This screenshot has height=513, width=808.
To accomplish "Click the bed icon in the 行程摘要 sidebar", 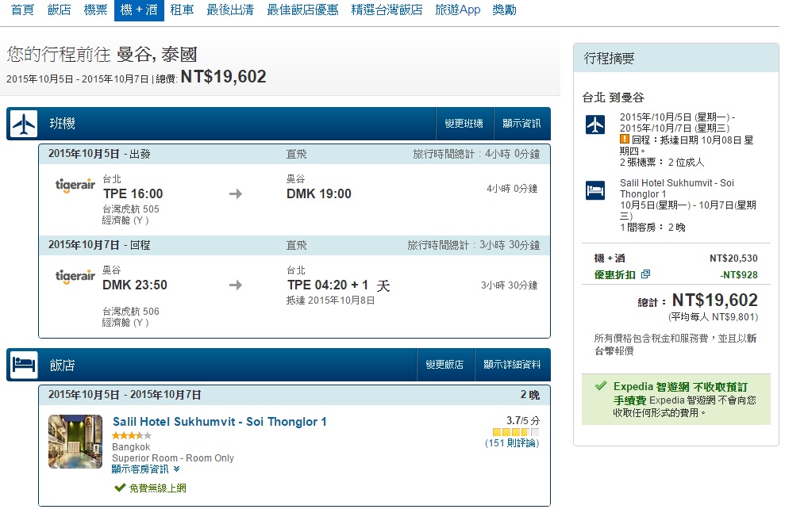I will pyautogui.click(x=594, y=191).
